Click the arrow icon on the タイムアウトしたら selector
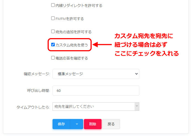The image size is (191, 136). [137, 106]
